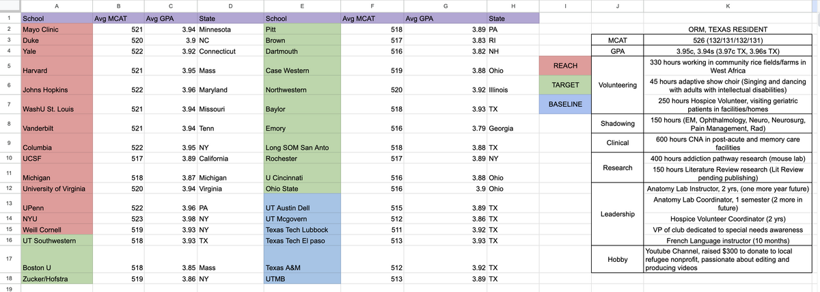Select row 17 header
820x292 pixels.
[9, 258]
